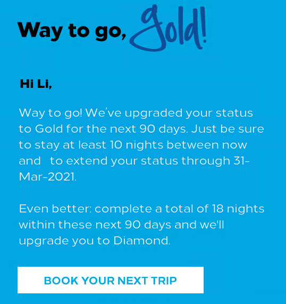Click the 'Mar-2021' date text

click(x=47, y=177)
